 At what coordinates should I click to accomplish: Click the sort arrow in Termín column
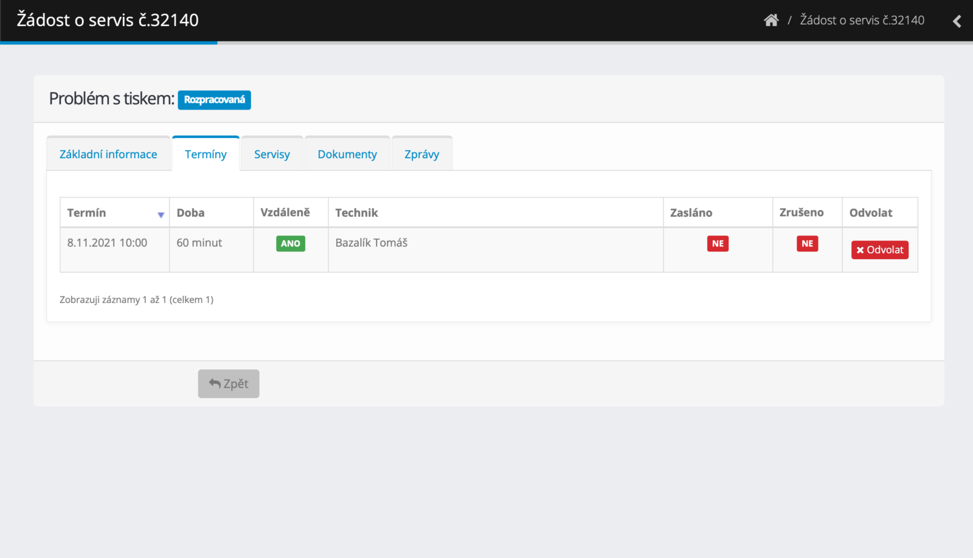[x=161, y=214]
